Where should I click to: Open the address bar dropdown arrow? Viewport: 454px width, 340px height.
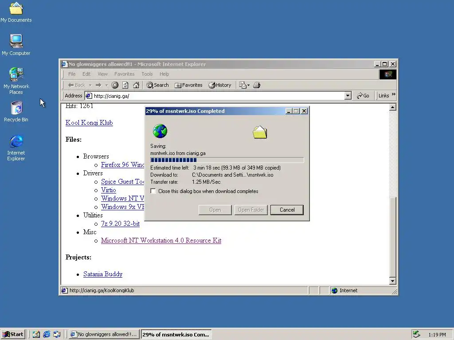(348, 96)
